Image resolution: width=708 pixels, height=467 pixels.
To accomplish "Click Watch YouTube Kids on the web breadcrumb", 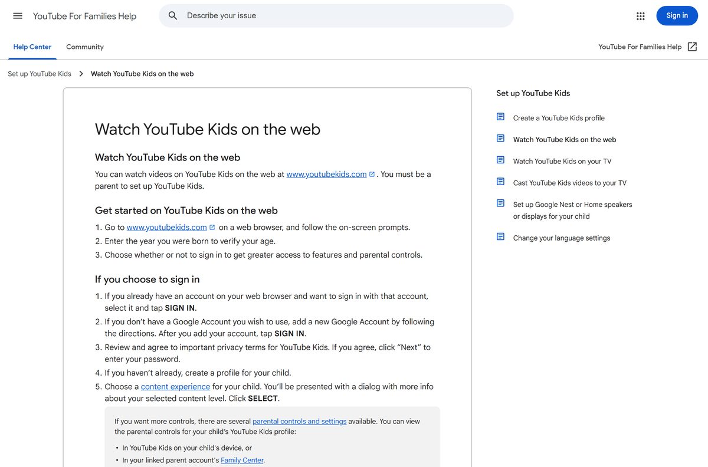I will tap(142, 74).
